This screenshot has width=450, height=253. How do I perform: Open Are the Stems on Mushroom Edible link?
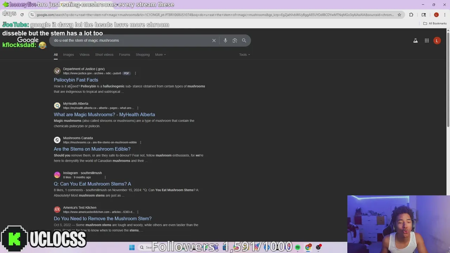click(x=92, y=149)
